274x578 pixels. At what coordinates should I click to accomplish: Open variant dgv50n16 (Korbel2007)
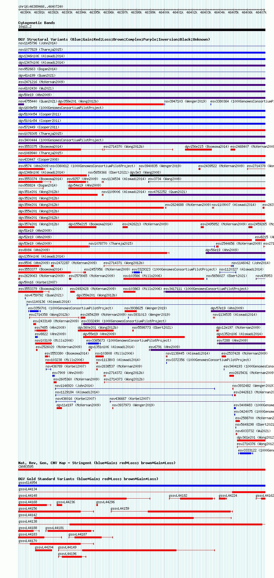[x=38, y=282]
